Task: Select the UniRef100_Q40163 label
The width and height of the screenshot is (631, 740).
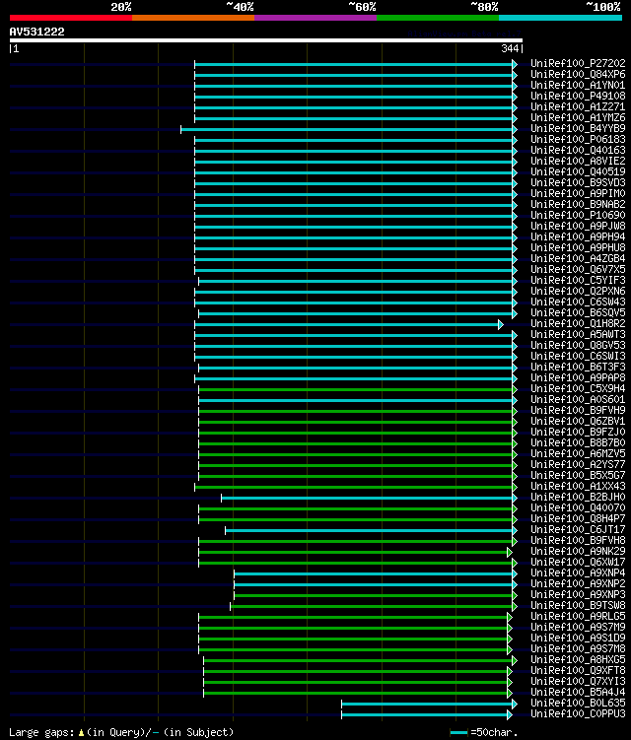Action: pyautogui.click(x=578, y=150)
